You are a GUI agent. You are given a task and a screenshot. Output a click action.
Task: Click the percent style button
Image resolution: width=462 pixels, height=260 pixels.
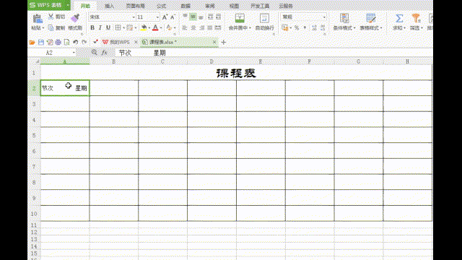(297, 27)
